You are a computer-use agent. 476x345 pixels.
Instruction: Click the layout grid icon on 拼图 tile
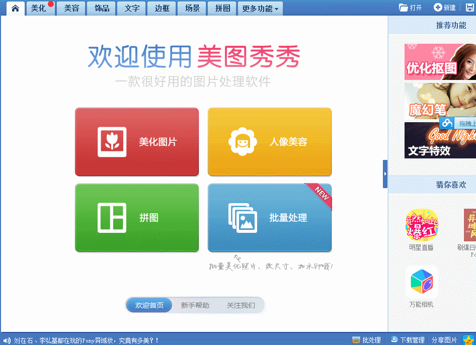(112, 218)
